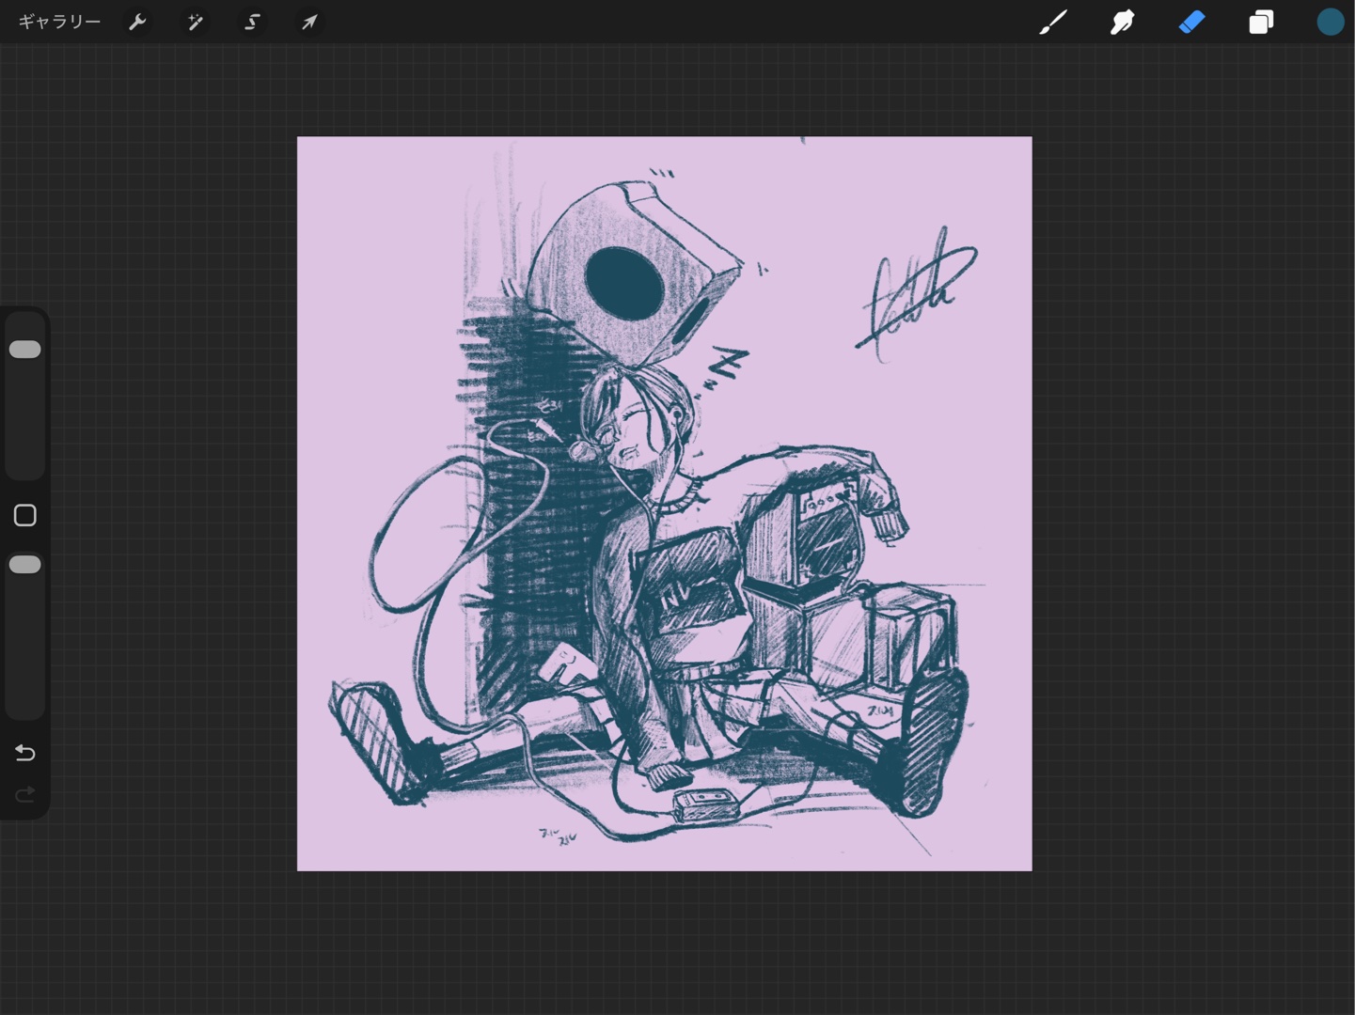Open the ギャラリー gallery view
1355x1015 pixels.
pos(59,22)
